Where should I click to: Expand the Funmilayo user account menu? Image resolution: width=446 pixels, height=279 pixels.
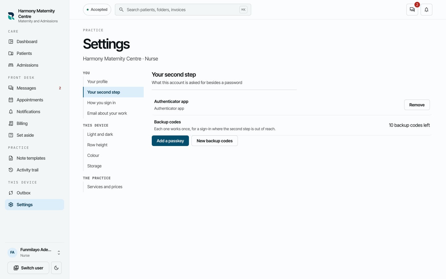(34, 252)
